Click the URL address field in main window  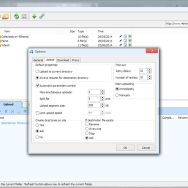(x=176, y=23)
